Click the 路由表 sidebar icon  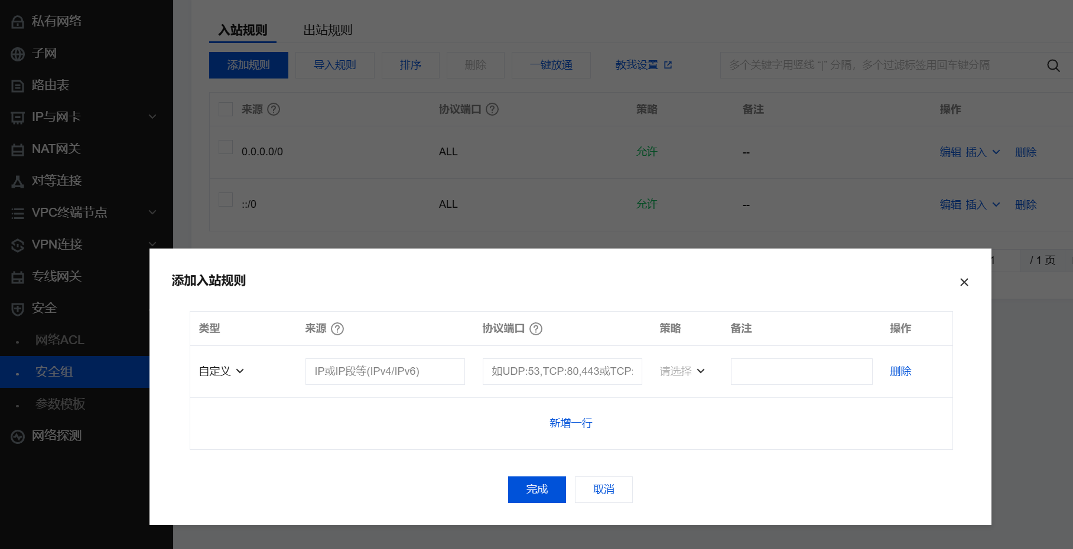pos(18,86)
